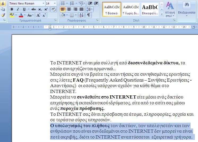Open the Αλλαγή στυλ menu
Screen dimensions: 198x142
coord(170,10)
